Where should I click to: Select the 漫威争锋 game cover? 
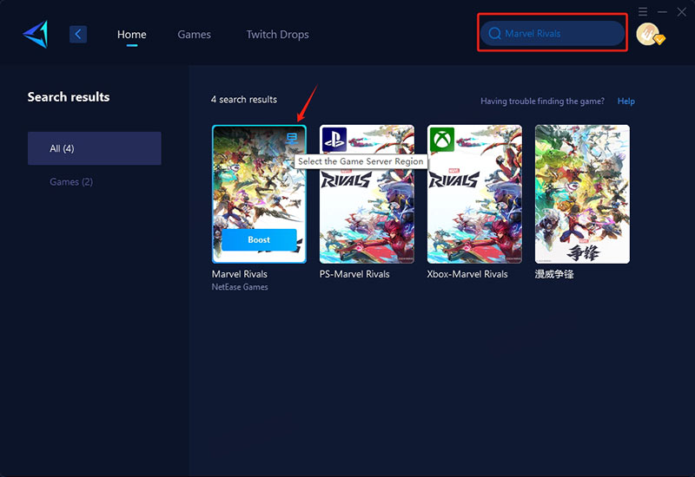[x=582, y=194]
